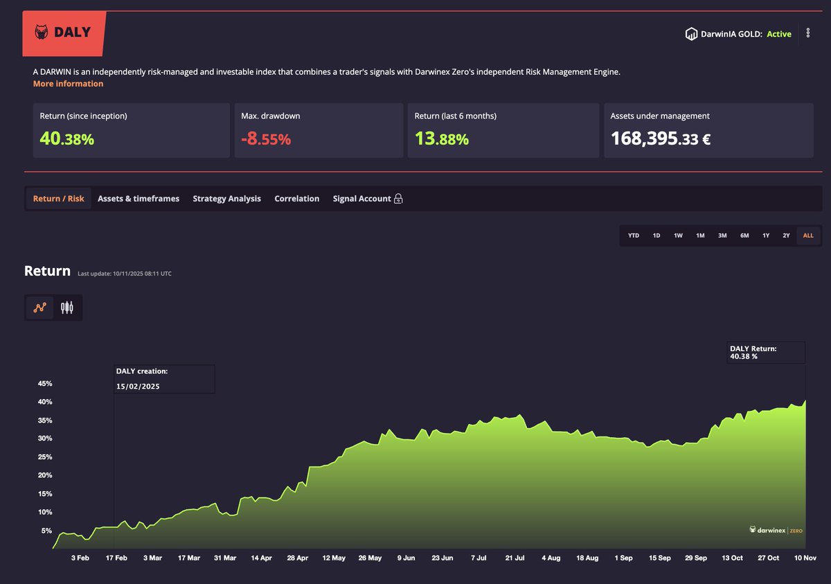831x584 pixels.
Task: Click the 5% y-axis label
Action: 46,531
